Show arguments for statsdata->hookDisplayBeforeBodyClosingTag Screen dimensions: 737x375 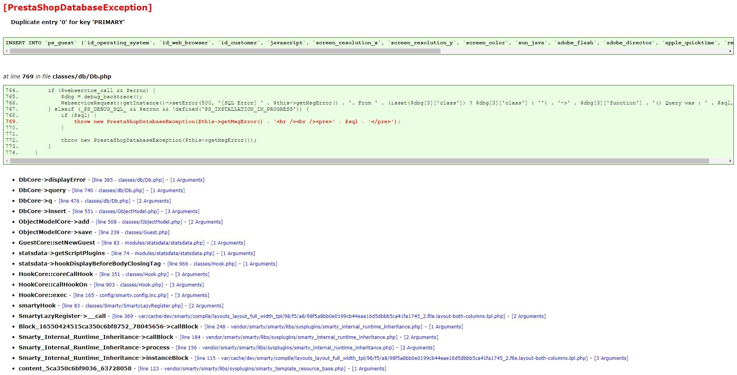click(x=260, y=264)
